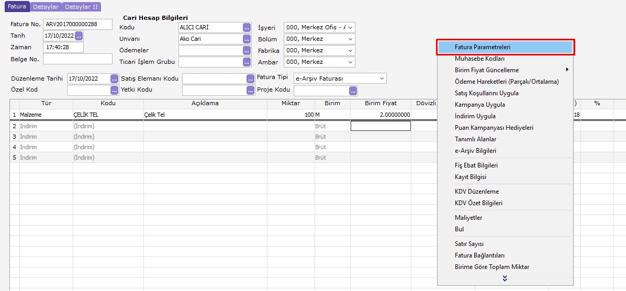Open date picker beside Tarih field
626x291 pixels.
pyautogui.click(x=79, y=36)
